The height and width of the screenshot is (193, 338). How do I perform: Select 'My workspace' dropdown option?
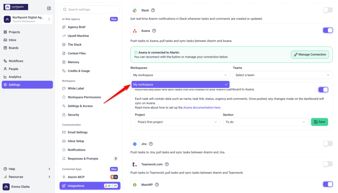[181, 84]
